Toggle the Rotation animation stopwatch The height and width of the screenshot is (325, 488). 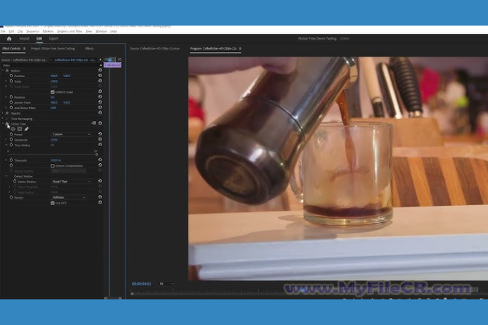click(11, 97)
